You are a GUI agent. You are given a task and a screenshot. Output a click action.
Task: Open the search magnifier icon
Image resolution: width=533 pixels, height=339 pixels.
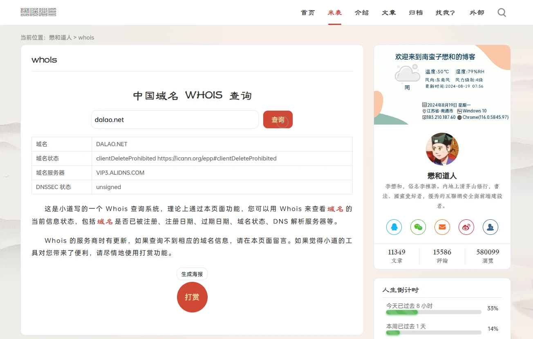point(502,13)
